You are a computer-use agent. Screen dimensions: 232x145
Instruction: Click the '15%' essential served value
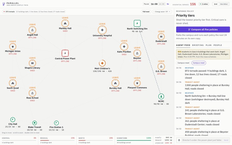pos(193,4)
